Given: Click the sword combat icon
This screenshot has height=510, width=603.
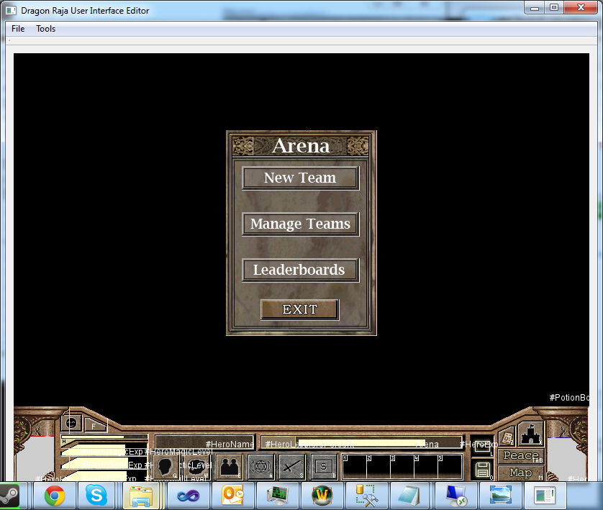Looking at the screenshot, I should 292,467.
